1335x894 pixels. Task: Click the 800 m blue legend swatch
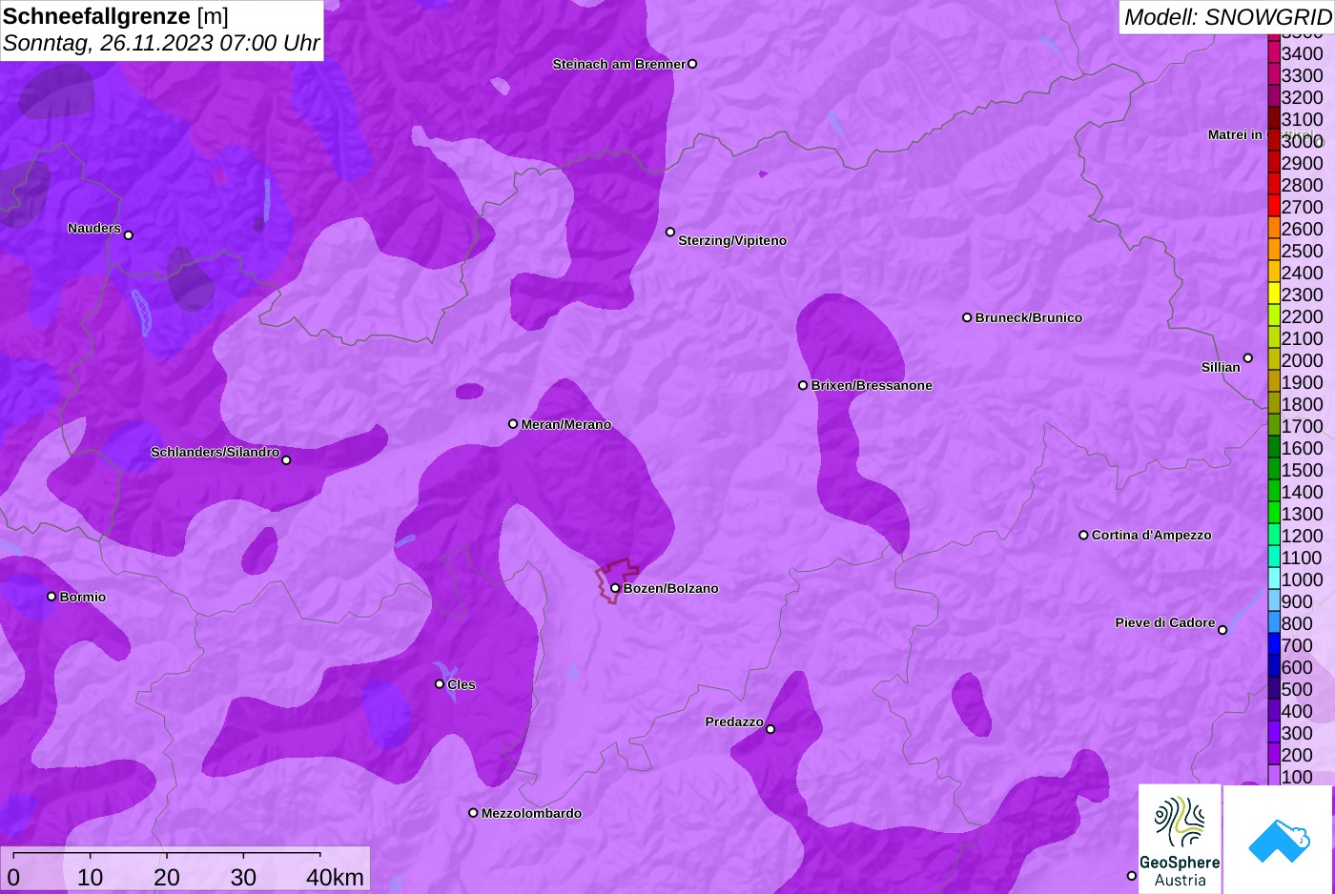click(x=1273, y=621)
